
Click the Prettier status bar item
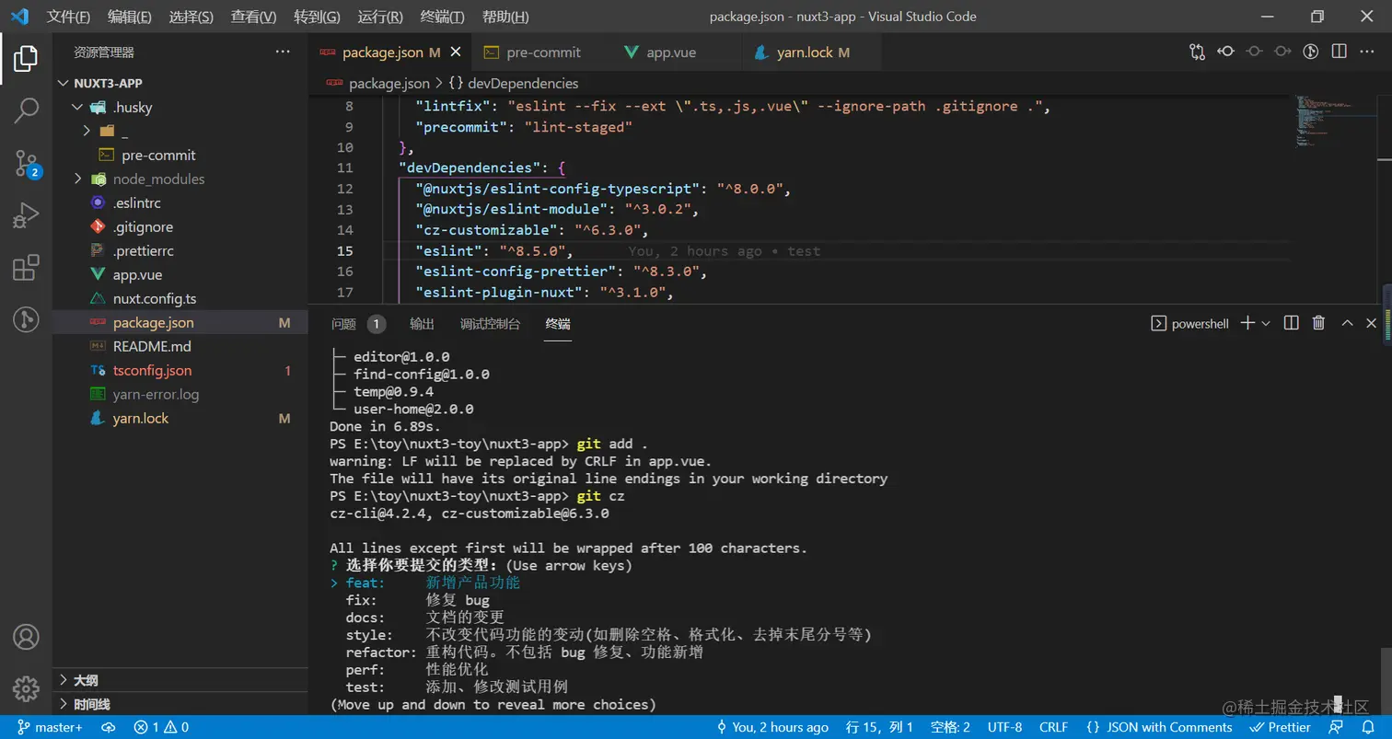(1280, 727)
